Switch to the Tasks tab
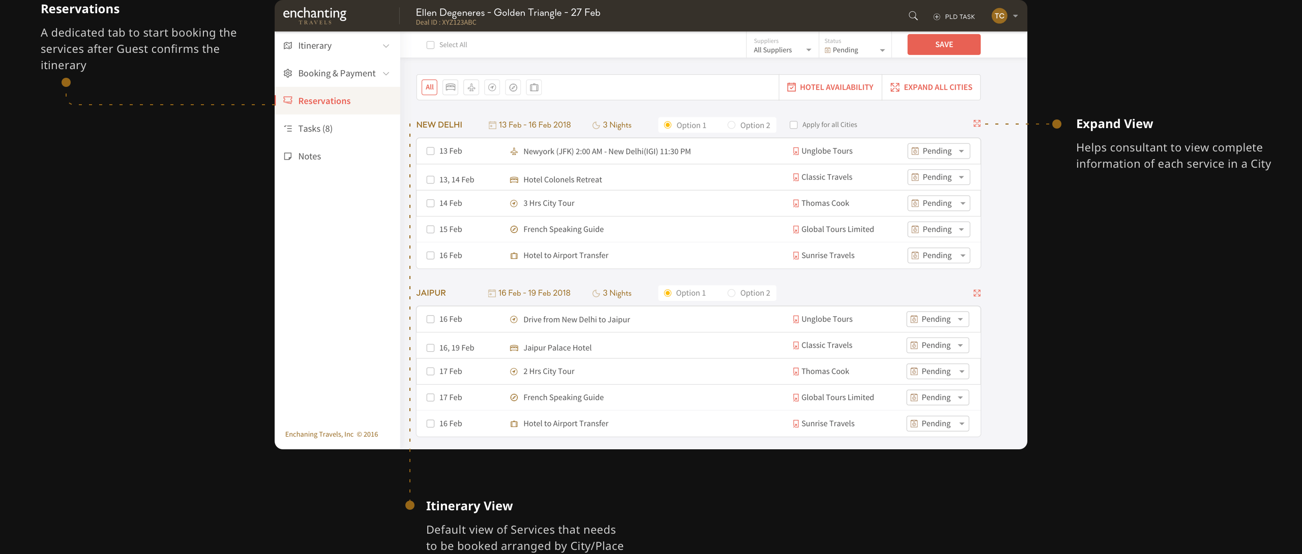This screenshot has height=554, width=1302. pos(314,128)
